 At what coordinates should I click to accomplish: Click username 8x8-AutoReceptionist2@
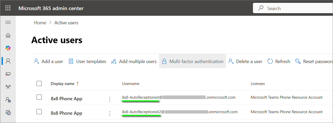[180, 112]
